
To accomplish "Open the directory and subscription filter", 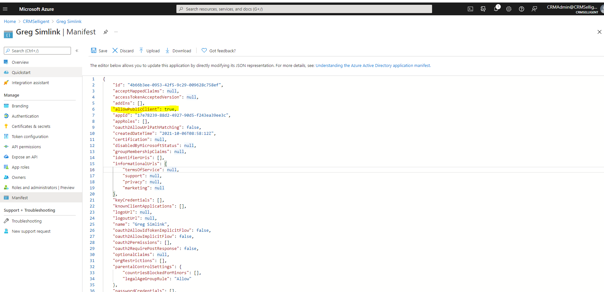I will pyautogui.click(x=483, y=9).
